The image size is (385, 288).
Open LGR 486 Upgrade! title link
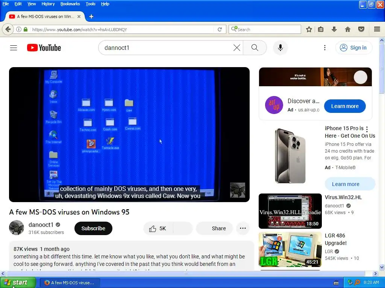(x=336, y=239)
